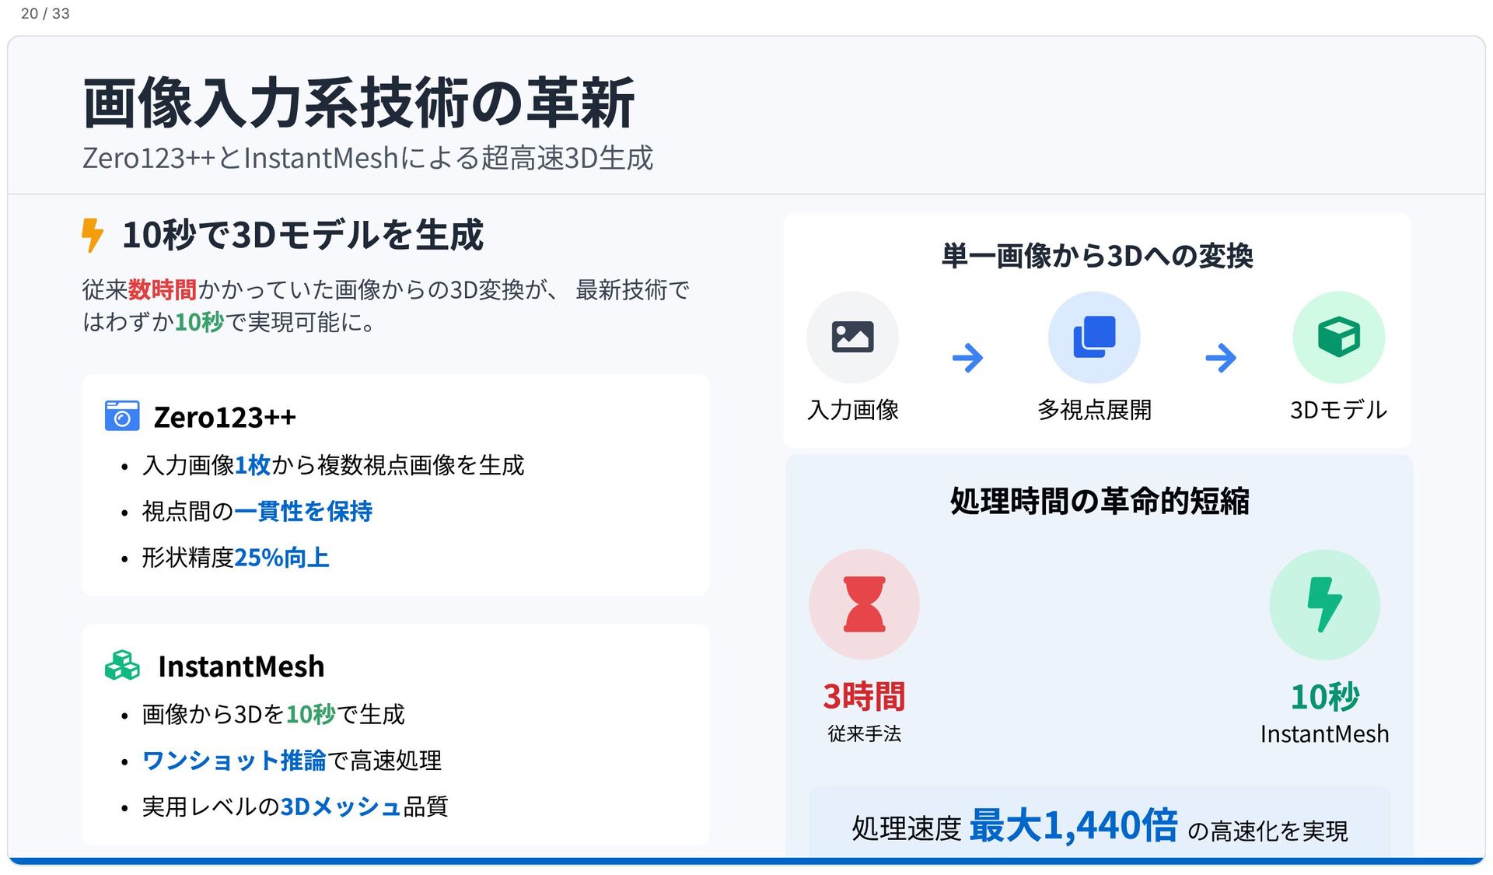Click the arrow between 入力画像 and 多視点展開

pyautogui.click(x=967, y=358)
